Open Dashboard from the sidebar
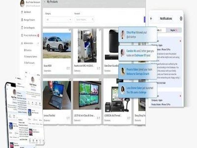Viewport: 197px width, 148px height. tap(28, 12)
